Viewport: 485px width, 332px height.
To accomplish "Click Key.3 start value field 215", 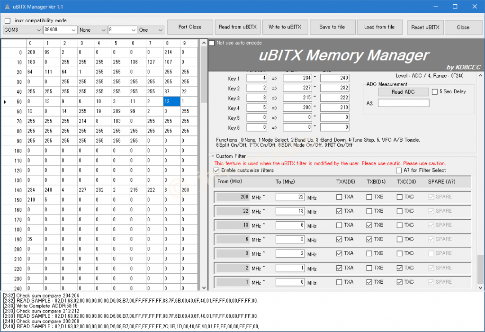I will pyautogui.click(x=297, y=98).
